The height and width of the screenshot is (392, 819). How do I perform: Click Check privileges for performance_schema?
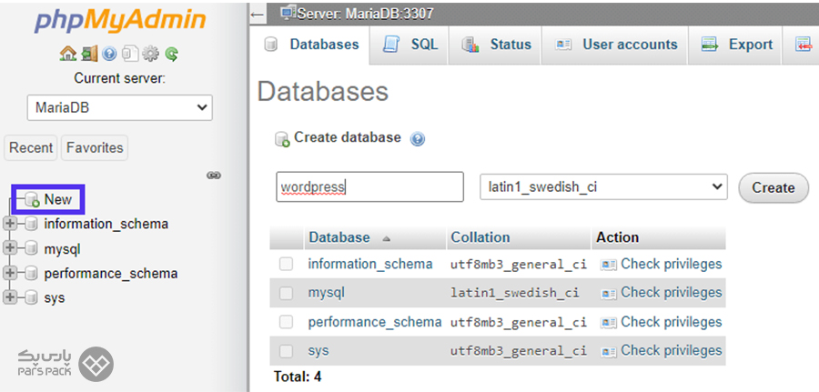pyautogui.click(x=672, y=322)
